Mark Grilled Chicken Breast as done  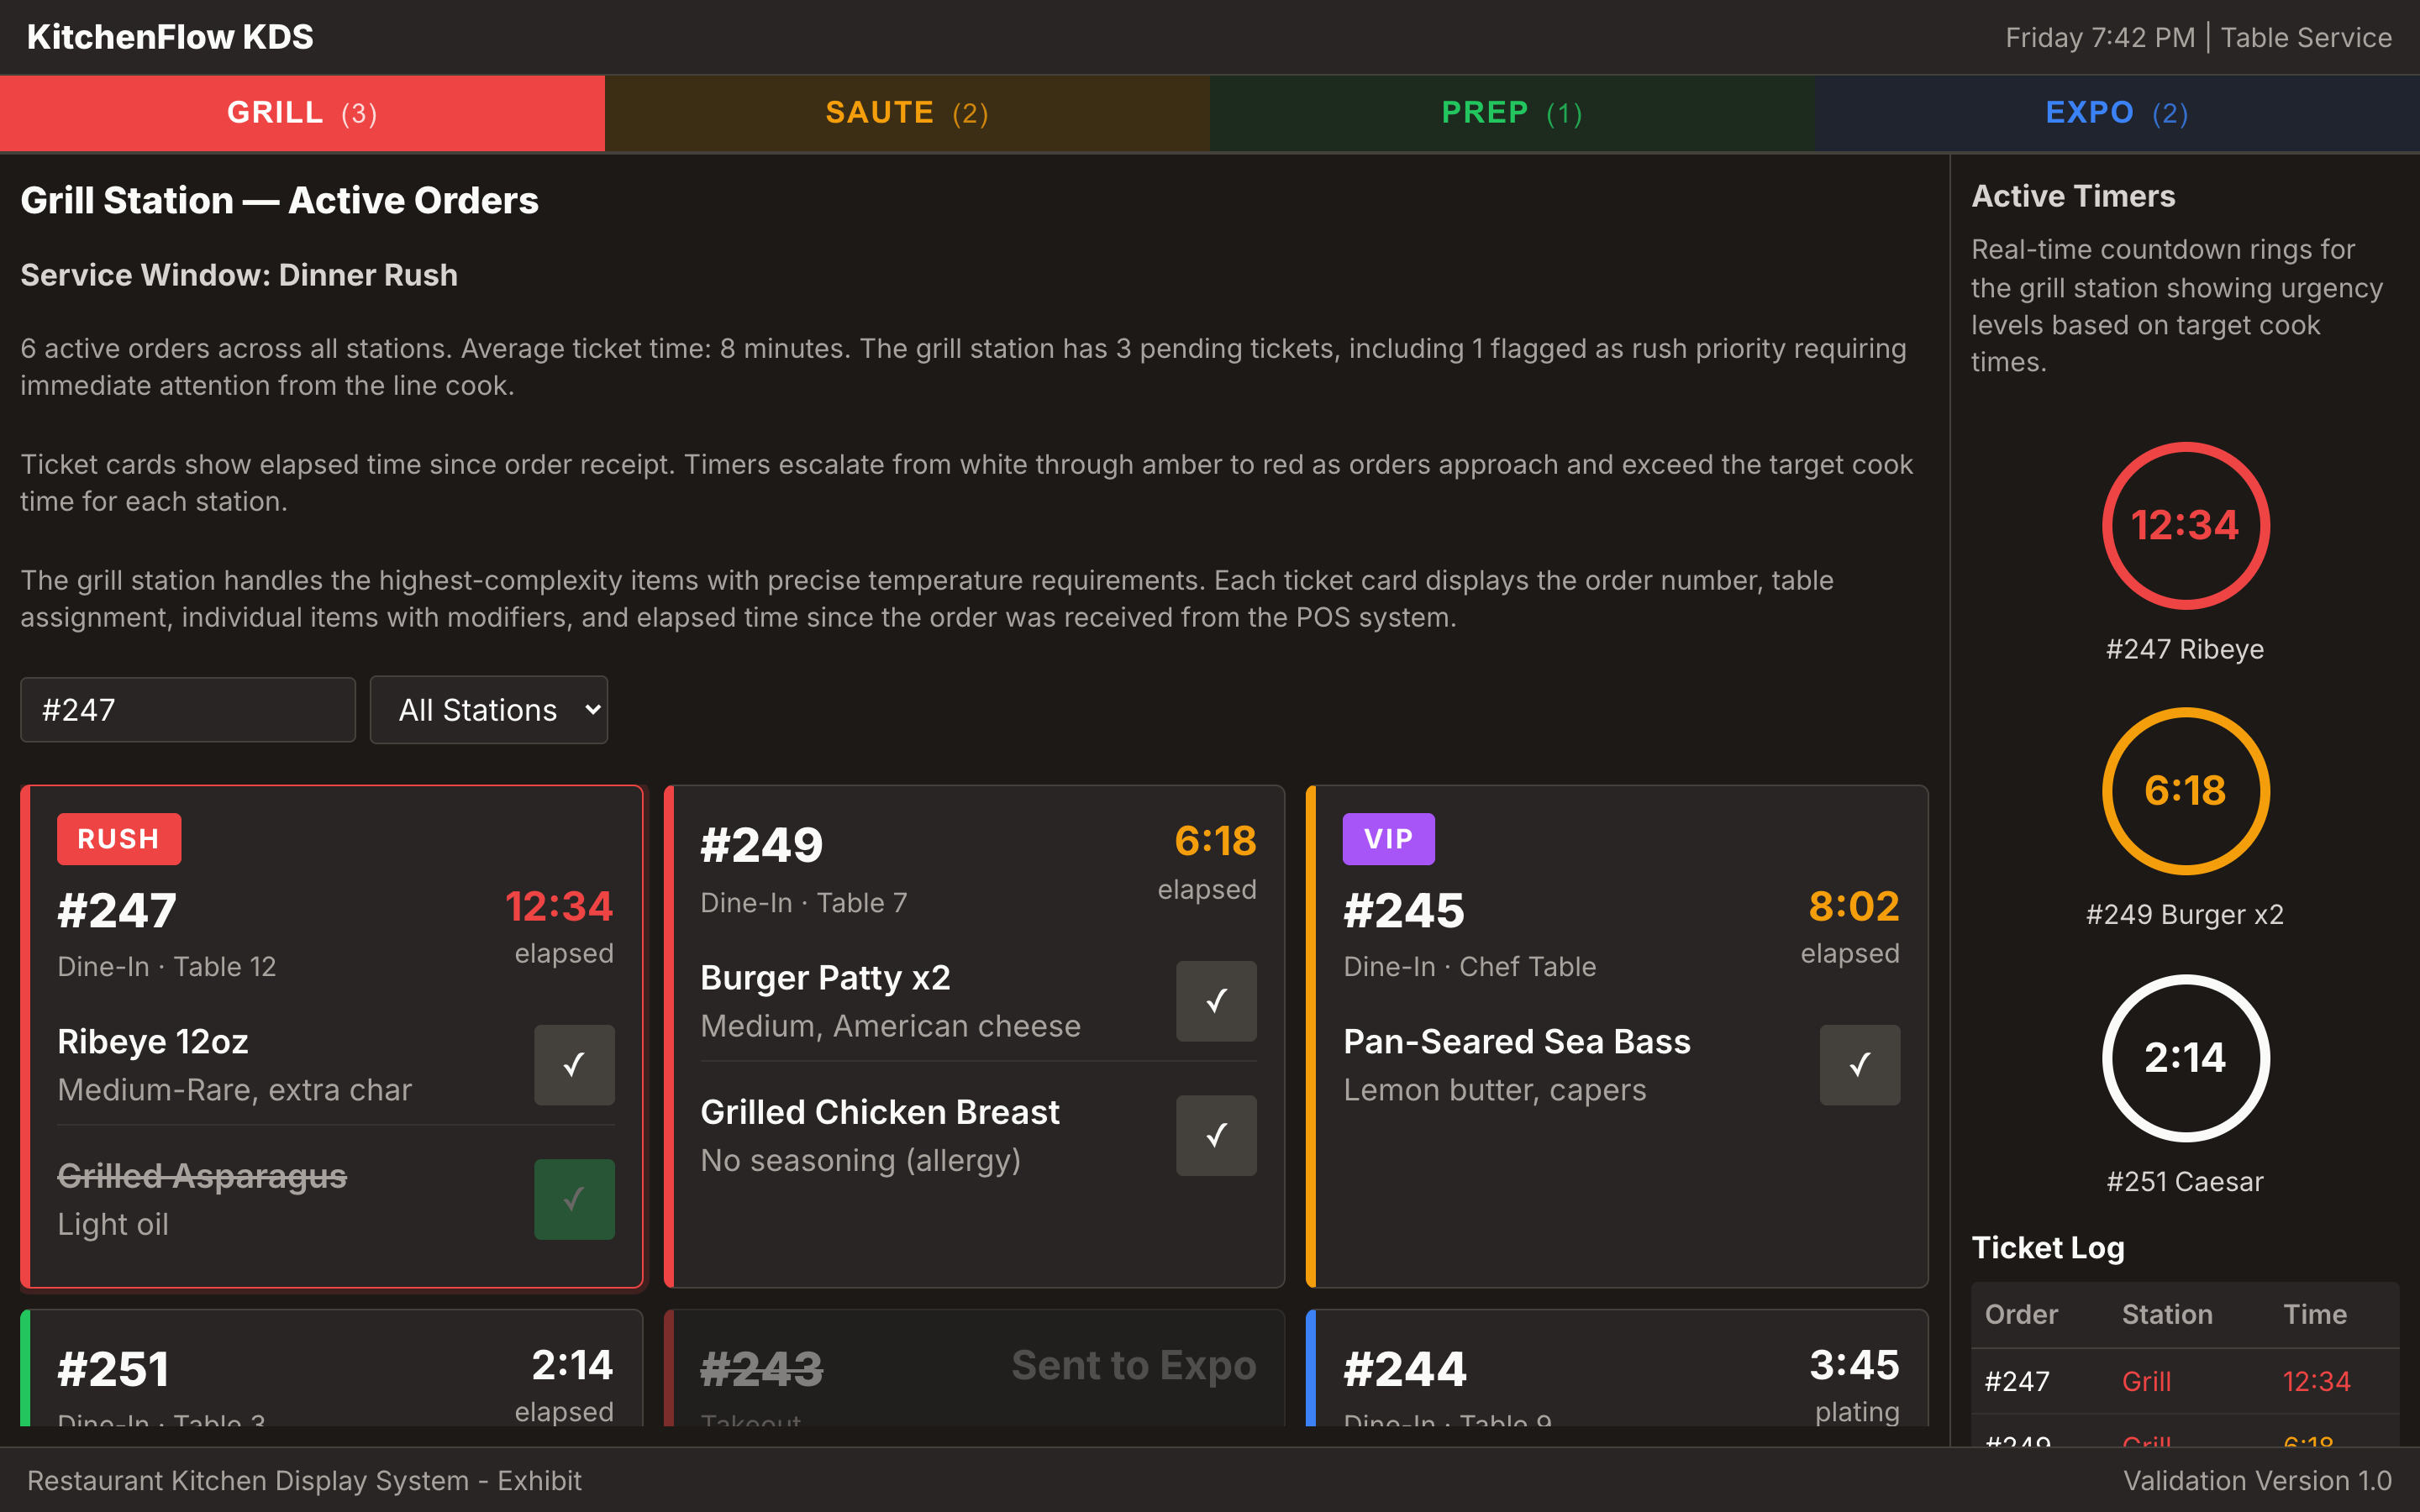pos(1216,1135)
